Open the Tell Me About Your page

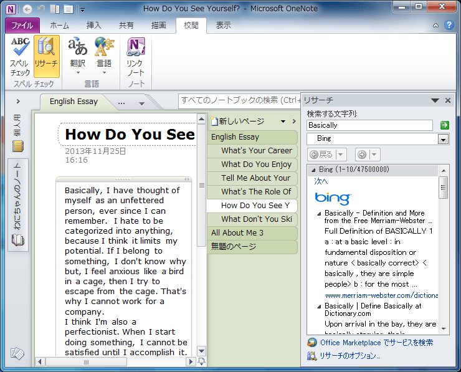coord(252,178)
